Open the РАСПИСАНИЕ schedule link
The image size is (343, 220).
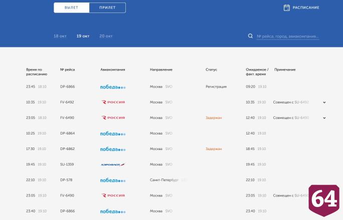pyautogui.click(x=306, y=7)
